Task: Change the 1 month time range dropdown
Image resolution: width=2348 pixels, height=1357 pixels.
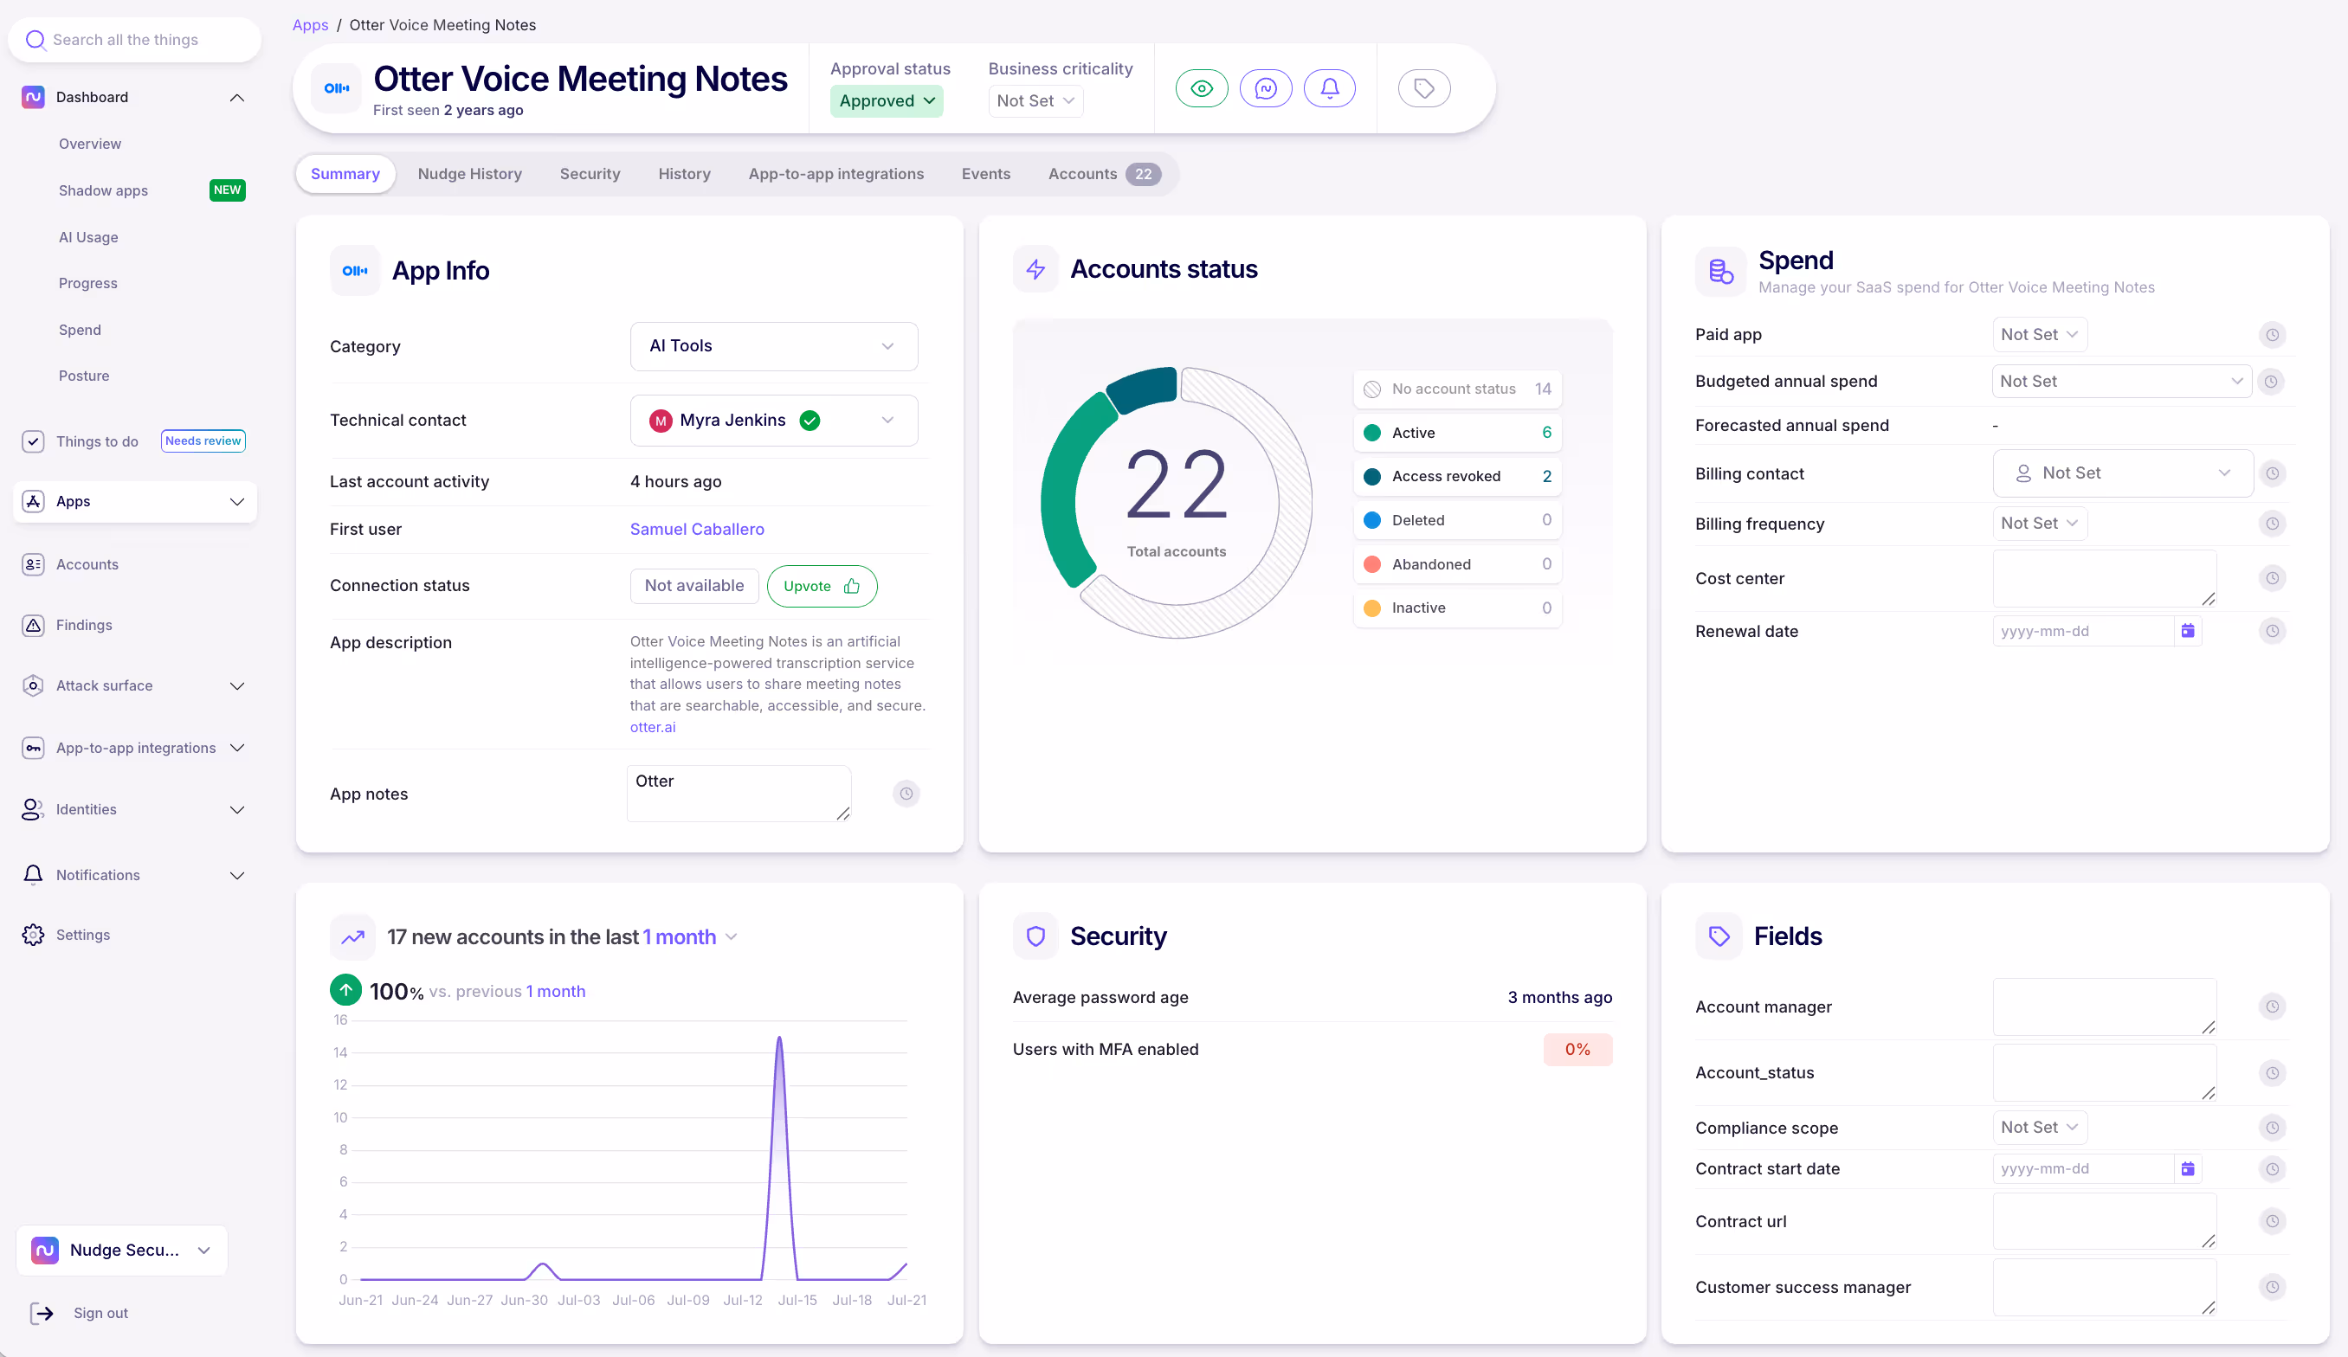Action: [689, 937]
